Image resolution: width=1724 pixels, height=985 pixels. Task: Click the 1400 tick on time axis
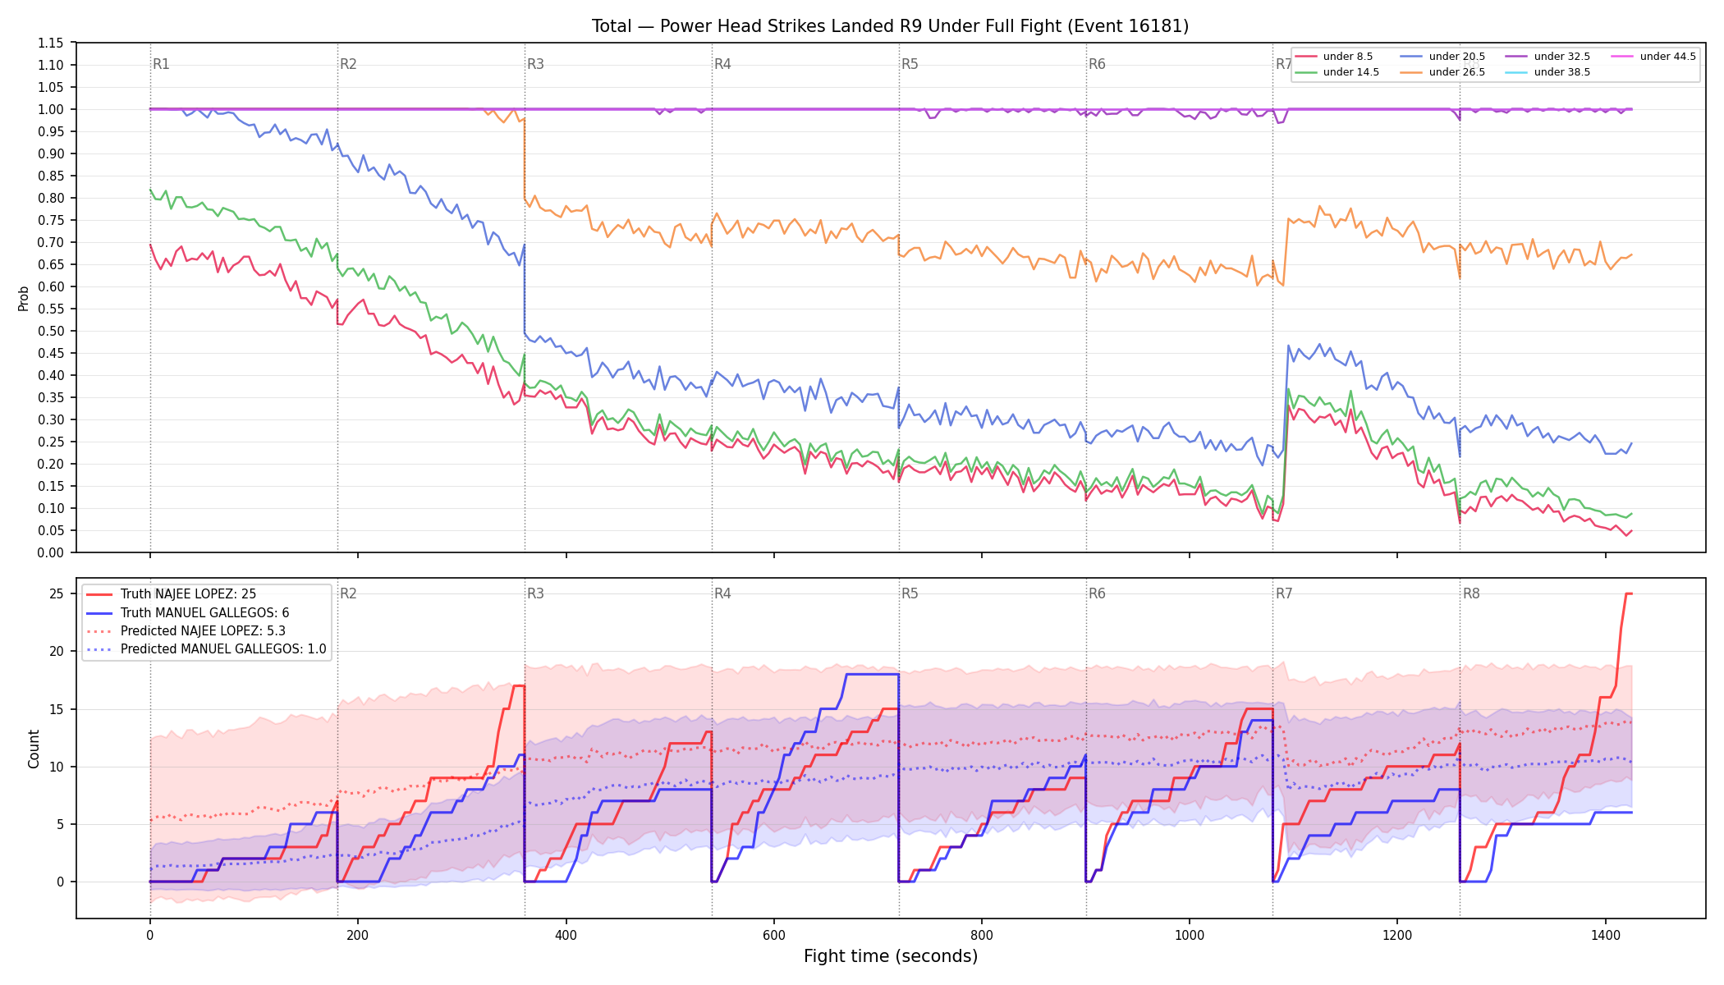click(x=1606, y=934)
